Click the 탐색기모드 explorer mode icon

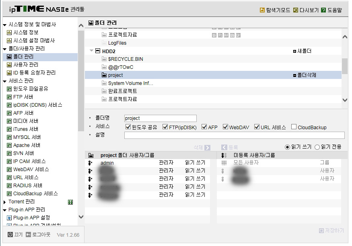pyautogui.click(x=262, y=10)
